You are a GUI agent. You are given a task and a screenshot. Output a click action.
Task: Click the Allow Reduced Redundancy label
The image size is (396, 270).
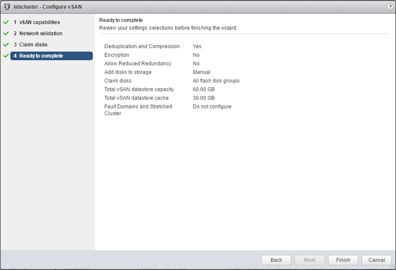click(x=138, y=64)
